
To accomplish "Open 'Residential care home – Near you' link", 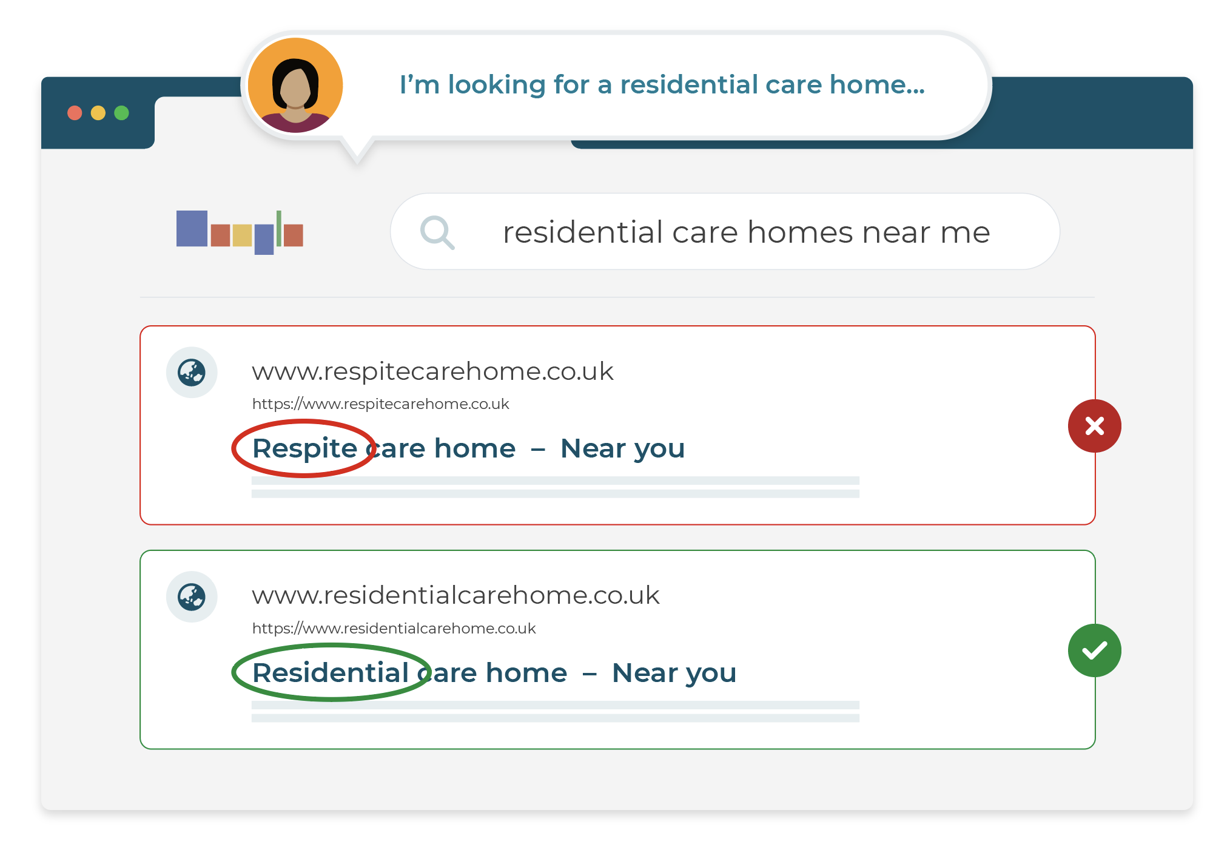I will coord(494,673).
